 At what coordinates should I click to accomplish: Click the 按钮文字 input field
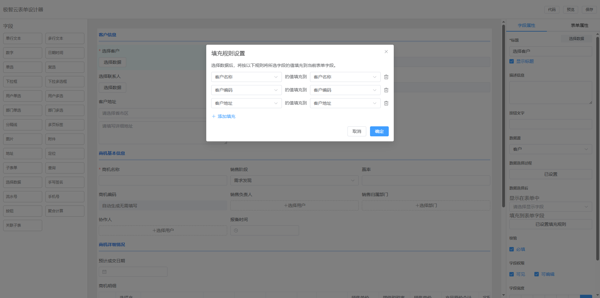tap(550, 124)
